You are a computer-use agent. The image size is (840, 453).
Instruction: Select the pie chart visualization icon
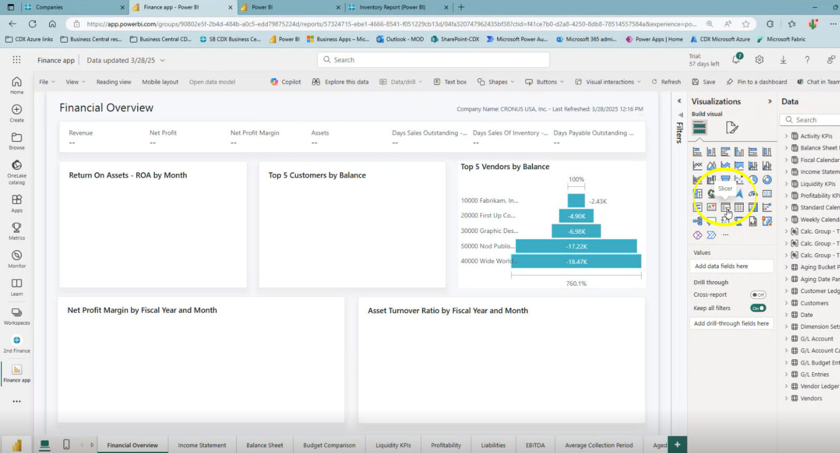tap(753, 180)
